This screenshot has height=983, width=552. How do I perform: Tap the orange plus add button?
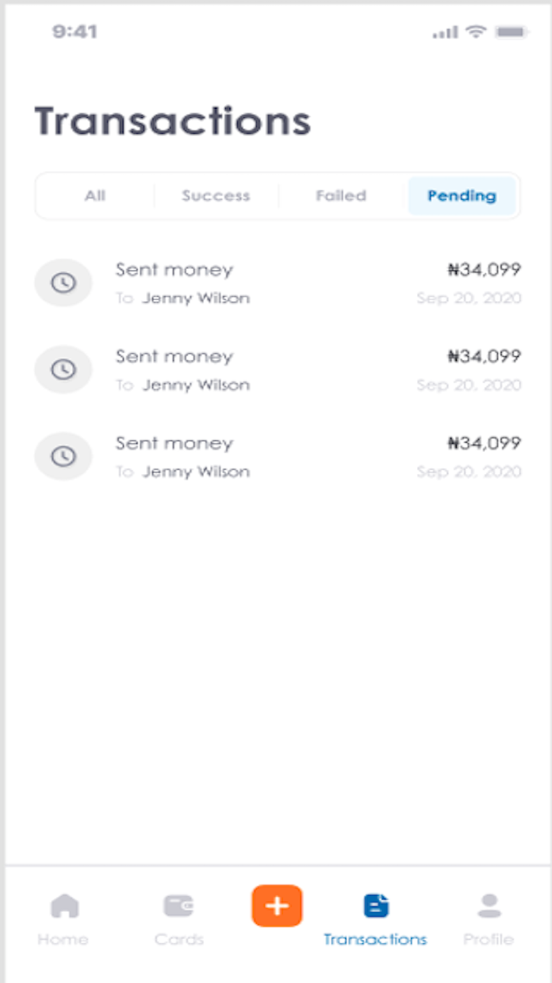tap(277, 906)
